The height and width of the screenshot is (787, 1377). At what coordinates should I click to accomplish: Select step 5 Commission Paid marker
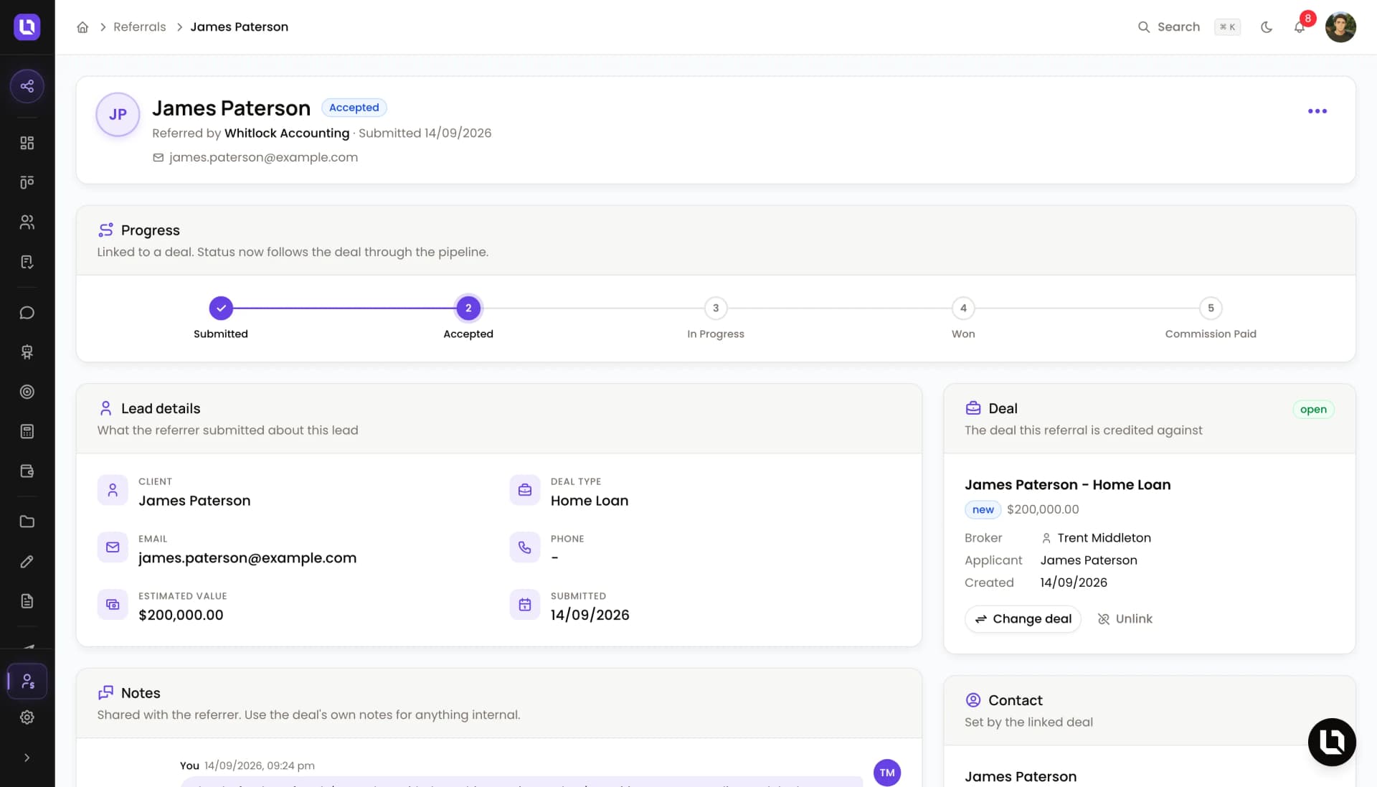[1211, 308]
